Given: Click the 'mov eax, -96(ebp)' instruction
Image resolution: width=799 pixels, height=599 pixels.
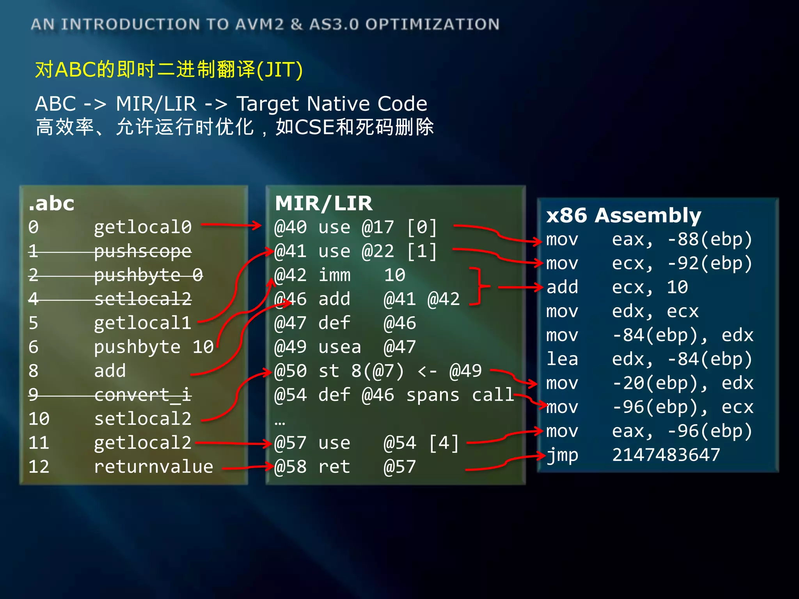Looking at the screenshot, I should [650, 431].
